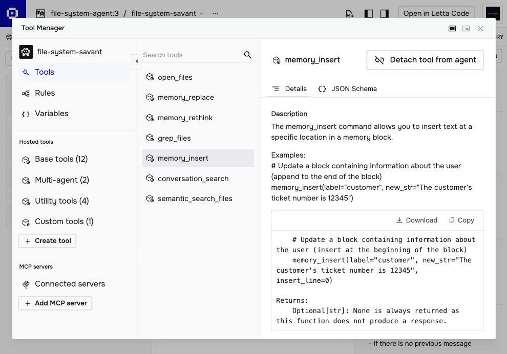This screenshot has height=354, width=507.
Task: Close the Tool Manager dialog
Action: click(x=480, y=29)
